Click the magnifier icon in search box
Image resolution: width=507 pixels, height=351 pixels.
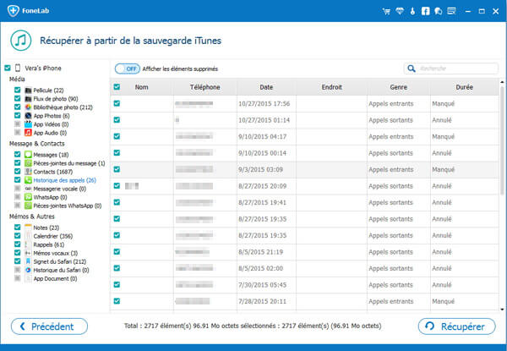412,69
